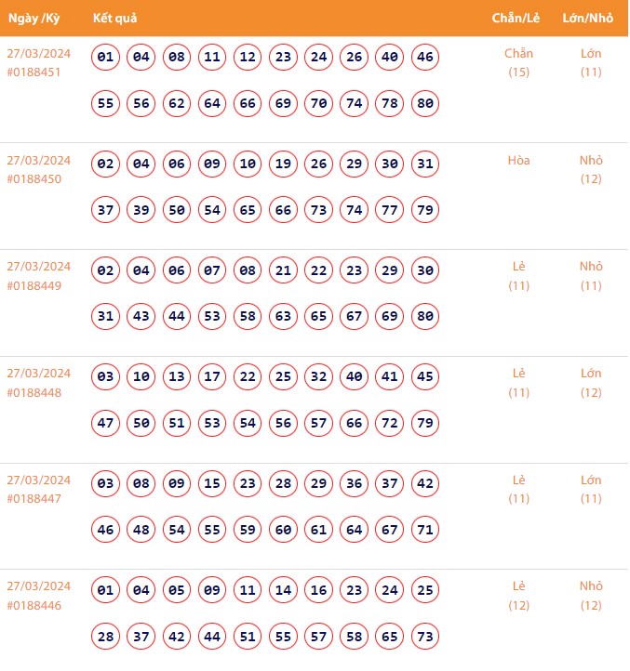Select ball 55 in draw #0188451
The image size is (630, 671).
click(106, 103)
